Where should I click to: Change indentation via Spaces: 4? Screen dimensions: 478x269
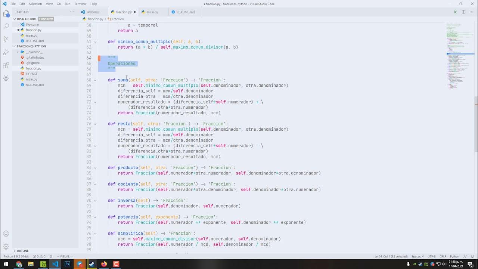pyautogui.click(x=418, y=256)
